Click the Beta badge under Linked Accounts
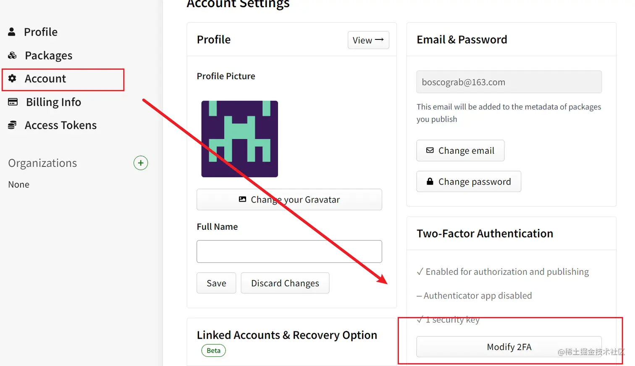 pos(213,350)
